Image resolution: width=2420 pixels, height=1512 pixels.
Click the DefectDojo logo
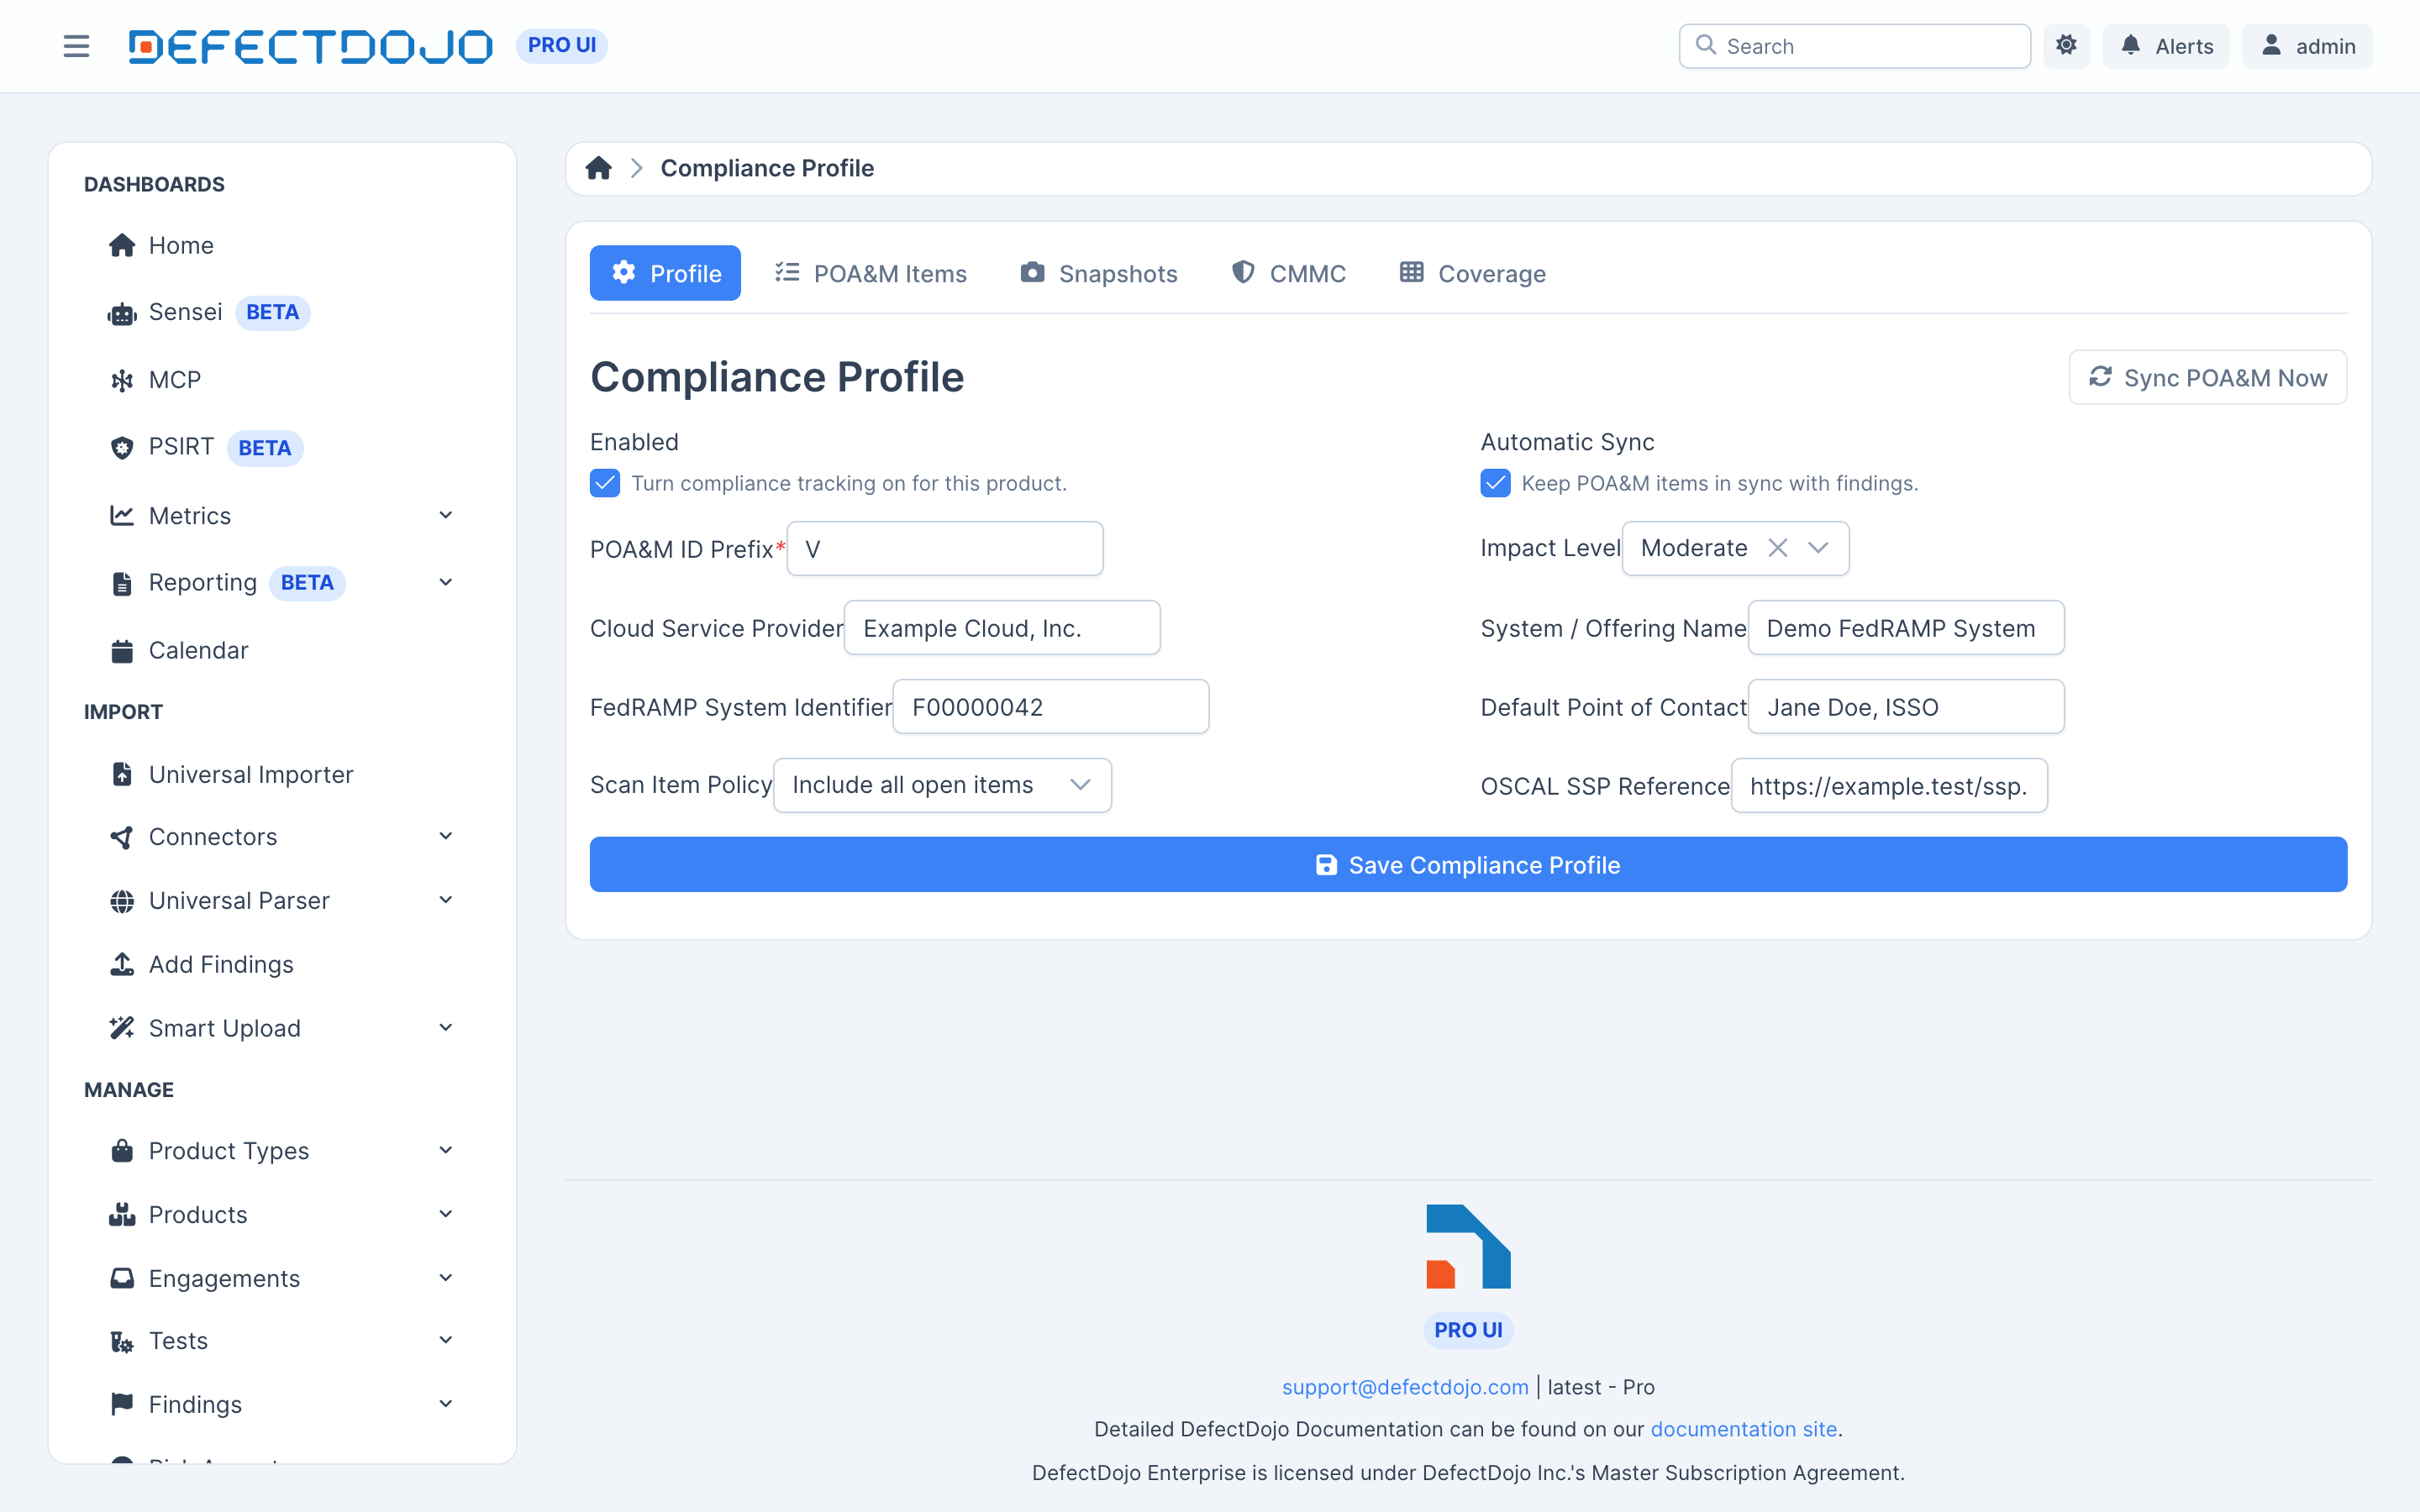click(x=310, y=46)
